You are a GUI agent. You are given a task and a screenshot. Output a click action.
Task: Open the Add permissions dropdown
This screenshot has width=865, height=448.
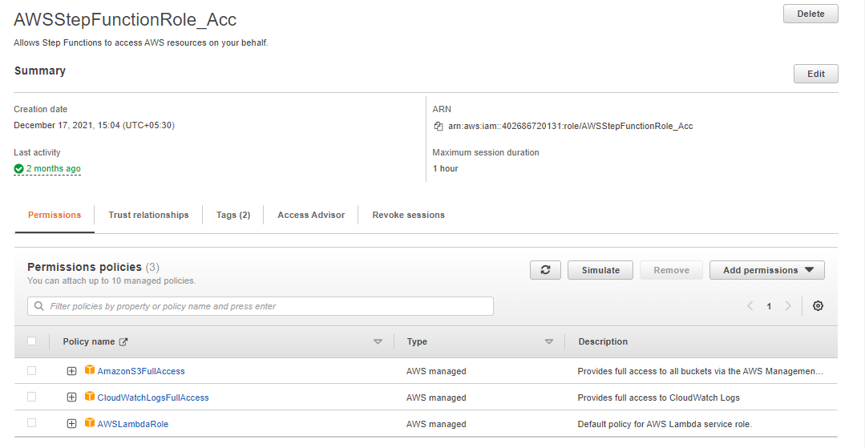(766, 270)
